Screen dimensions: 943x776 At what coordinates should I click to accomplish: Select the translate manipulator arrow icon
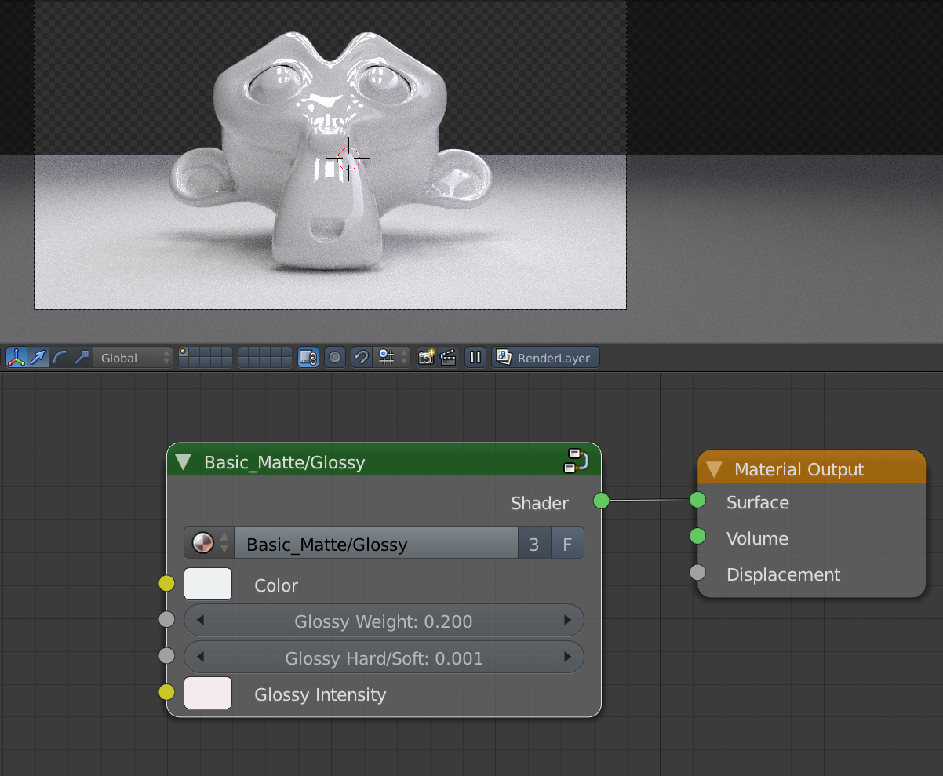point(38,358)
